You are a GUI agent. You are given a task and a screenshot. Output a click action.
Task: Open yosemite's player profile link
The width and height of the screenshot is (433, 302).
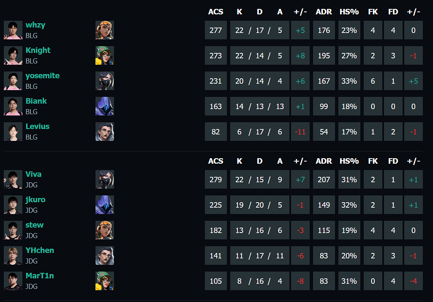tap(42, 76)
